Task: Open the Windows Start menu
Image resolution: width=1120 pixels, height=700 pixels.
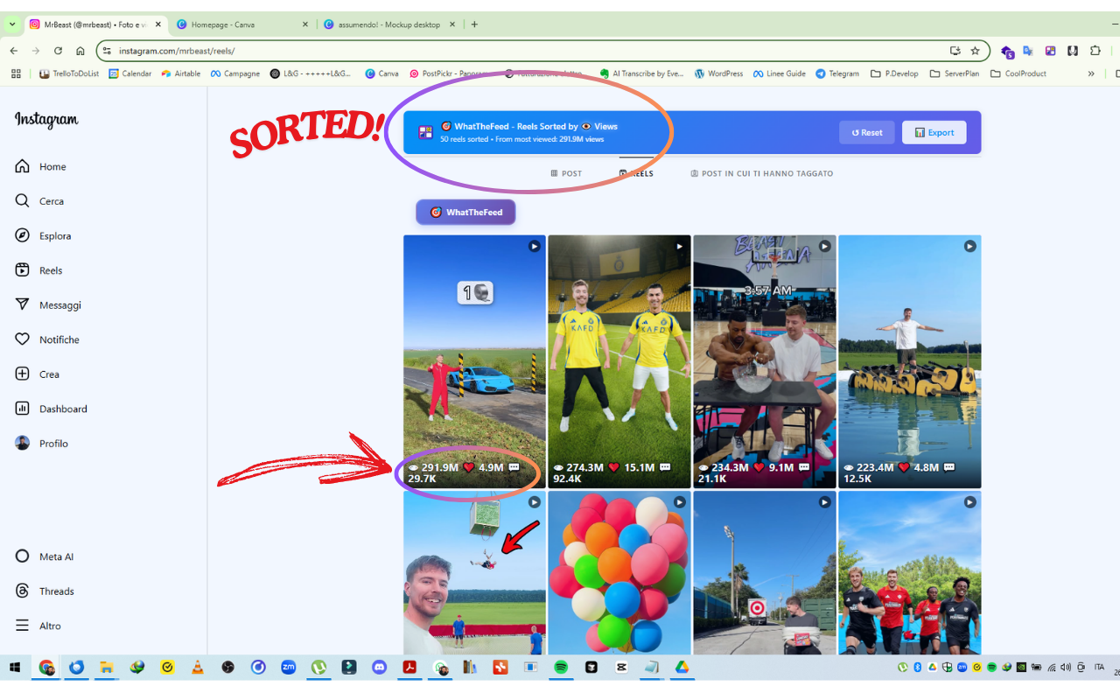Action: coord(15,667)
